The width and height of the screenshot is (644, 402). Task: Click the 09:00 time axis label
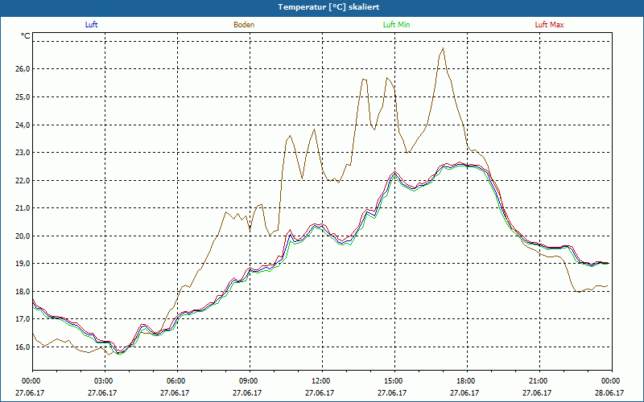pos(250,381)
